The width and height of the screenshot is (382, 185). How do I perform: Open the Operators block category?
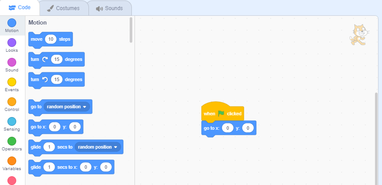[12, 141]
